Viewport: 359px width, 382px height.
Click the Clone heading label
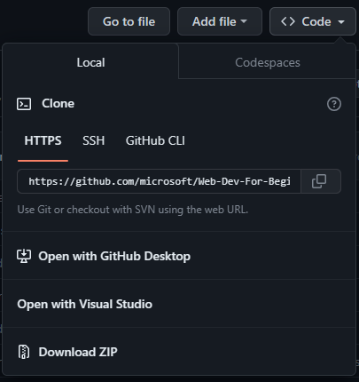point(58,104)
